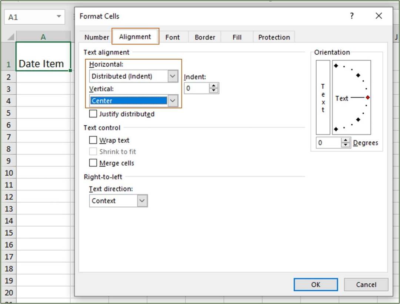
Task: Click the Degrees spinner down arrow
Action: pos(346,145)
